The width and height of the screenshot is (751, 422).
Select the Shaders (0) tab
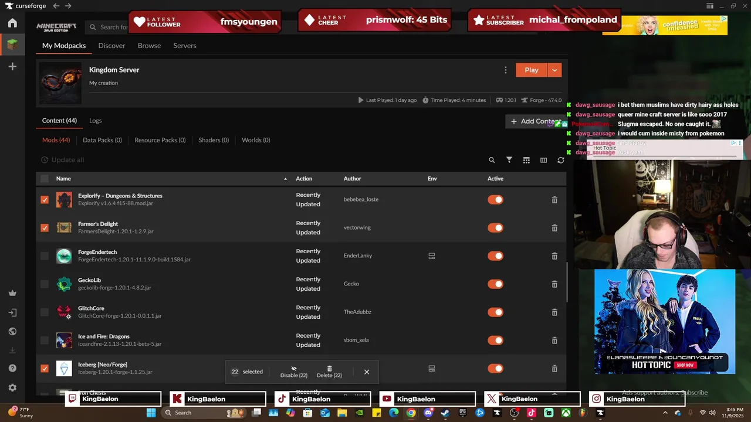tap(214, 140)
